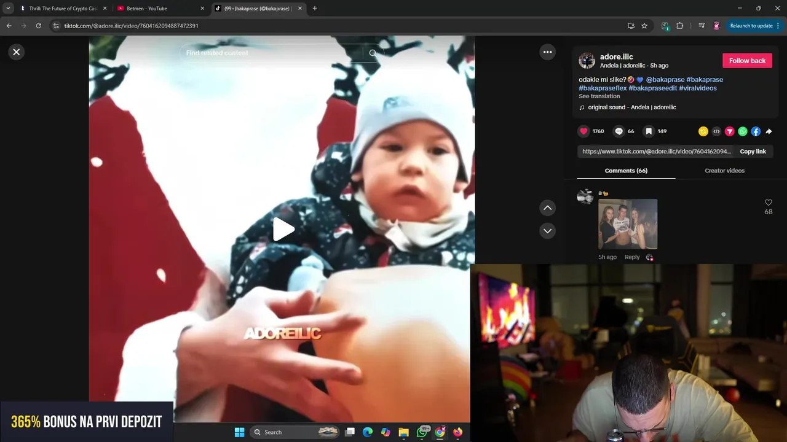This screenshot has width=787, height=442.
Task: Open the comments speech bubble icon
Action: [x=619, y=131]
